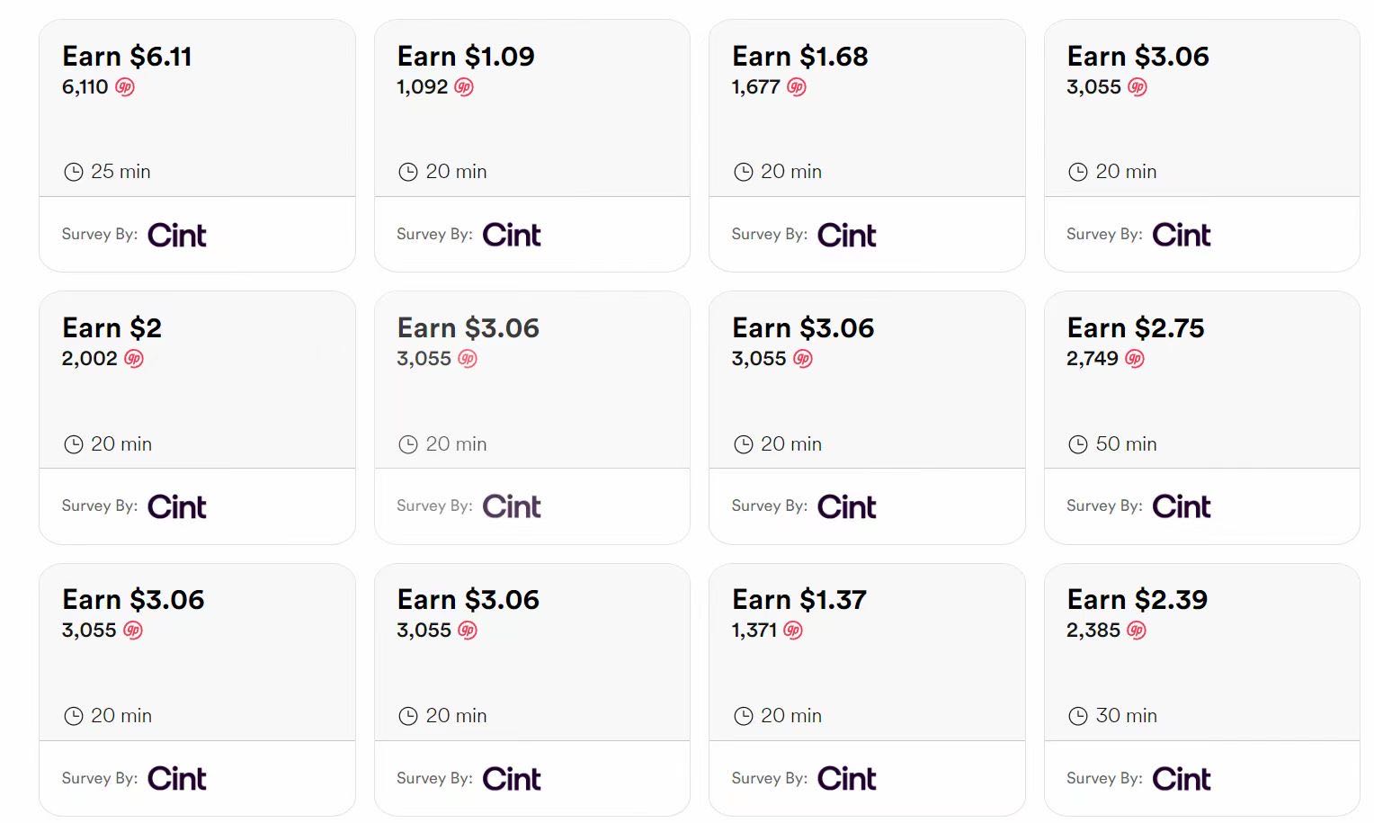Click the points icon beside 1,677
This screenshot has width=1374, height=823.
(797, 87)
